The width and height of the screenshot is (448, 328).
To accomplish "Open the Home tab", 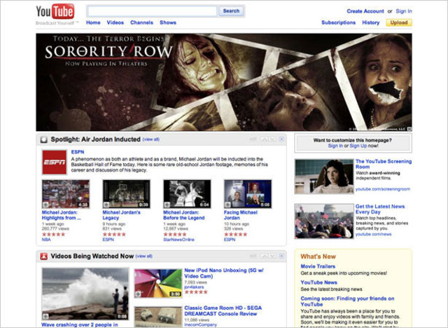I will point(93,22).
